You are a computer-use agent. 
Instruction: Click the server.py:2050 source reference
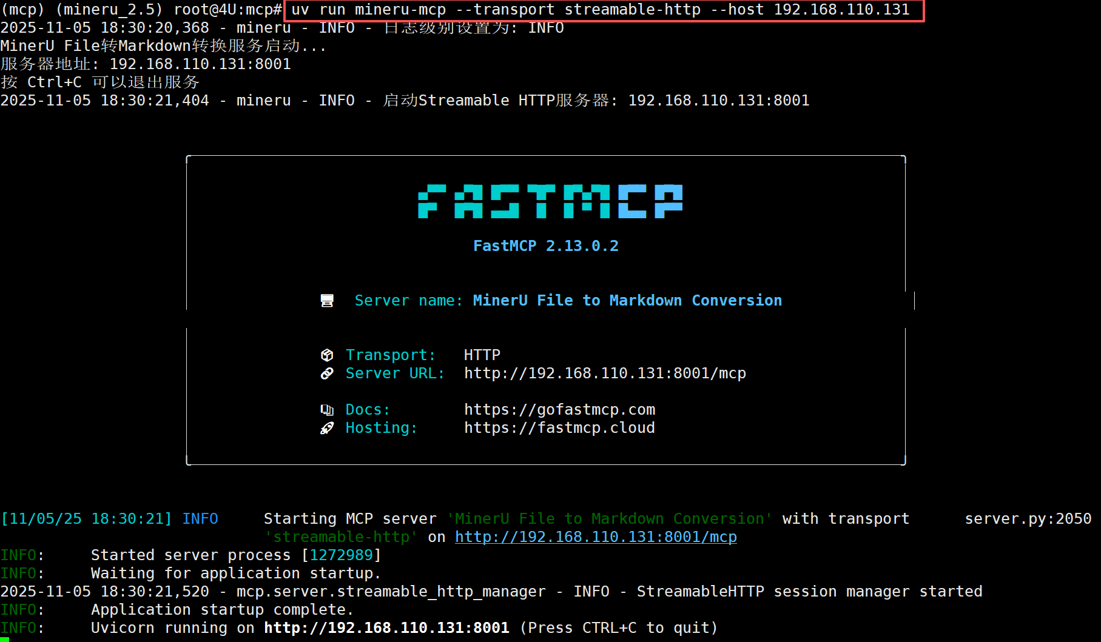pos(1028,519)
